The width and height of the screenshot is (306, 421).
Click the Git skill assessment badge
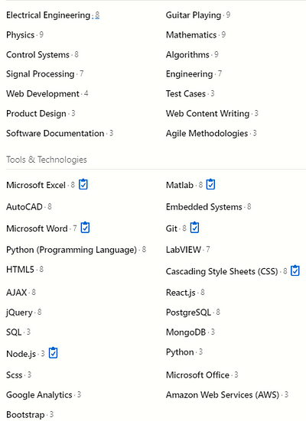194,228
